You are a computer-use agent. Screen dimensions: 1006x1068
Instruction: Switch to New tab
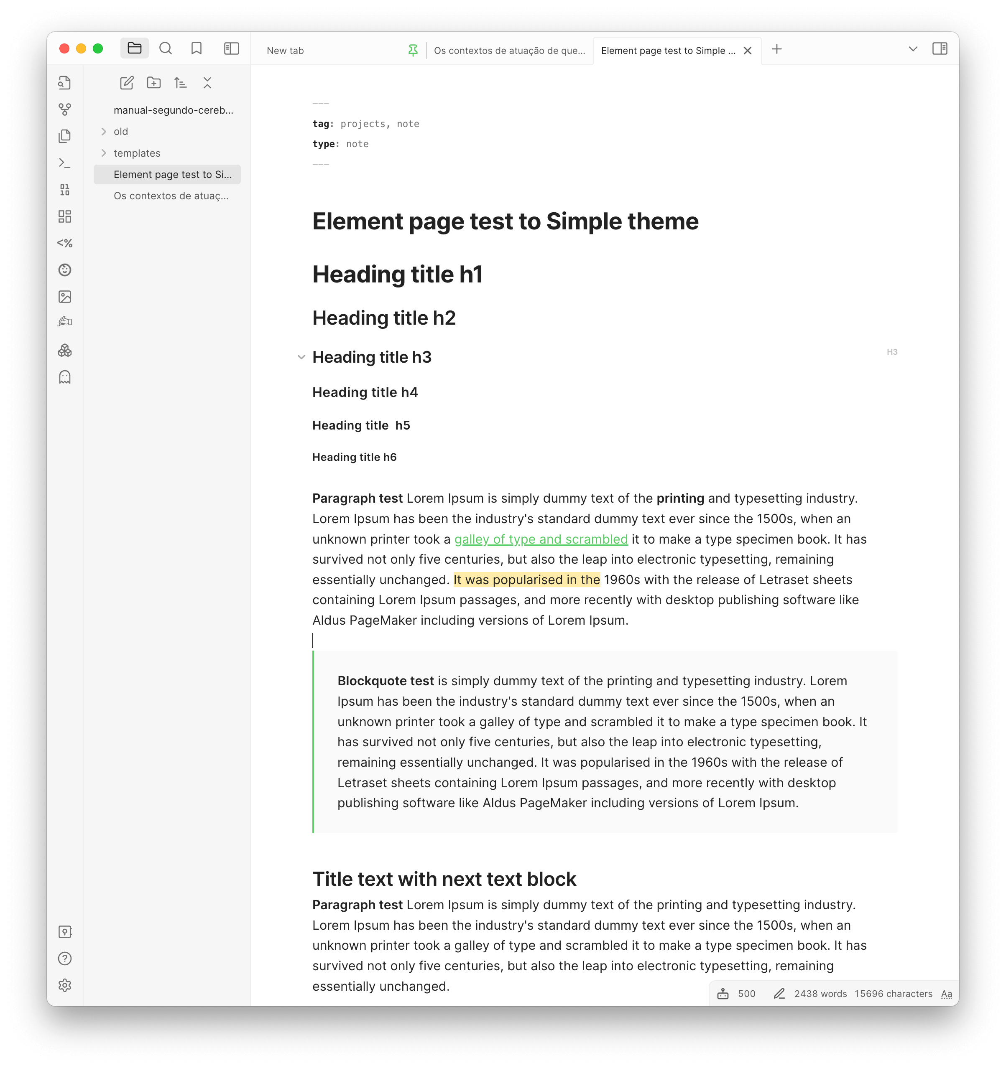(285, 51)
